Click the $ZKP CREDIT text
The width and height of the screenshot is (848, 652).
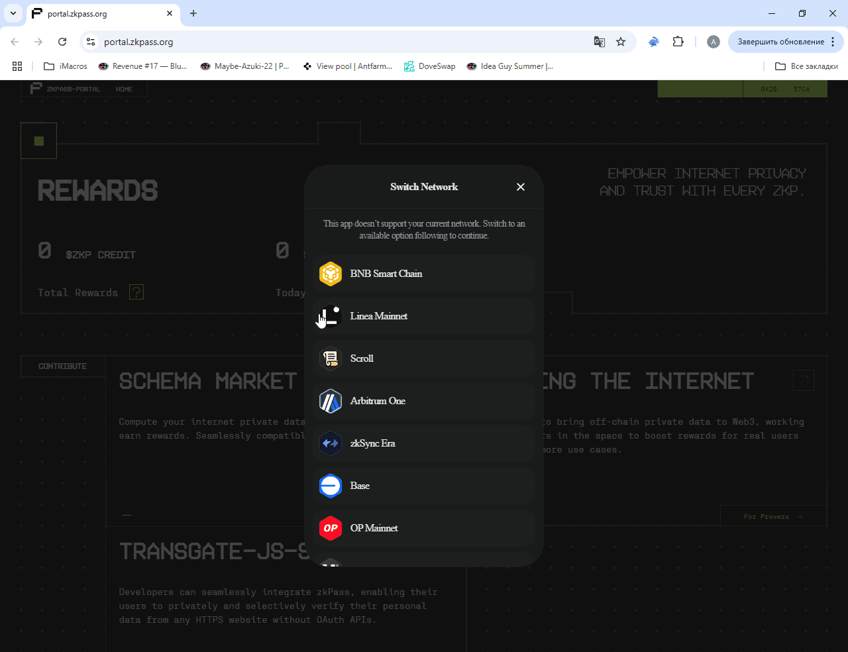pyautogui.click(x=101, y=255)
